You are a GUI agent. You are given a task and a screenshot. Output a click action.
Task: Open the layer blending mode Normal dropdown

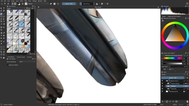(x=173, y=74)
